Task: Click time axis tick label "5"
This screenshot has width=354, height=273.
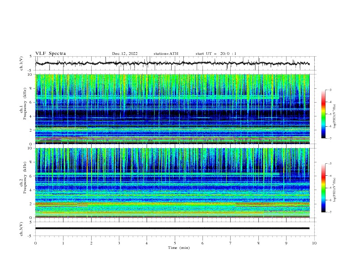Action: [175, 243]
